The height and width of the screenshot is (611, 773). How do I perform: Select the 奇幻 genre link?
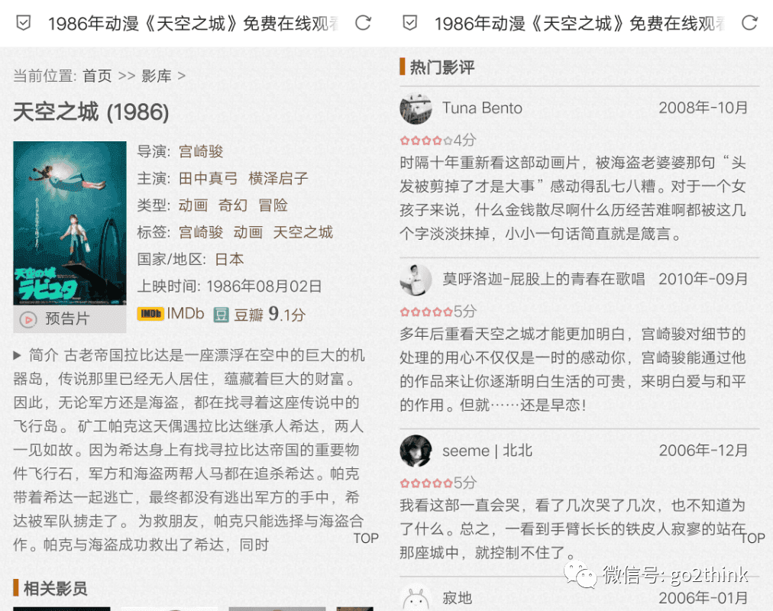[x=233, y=205]
